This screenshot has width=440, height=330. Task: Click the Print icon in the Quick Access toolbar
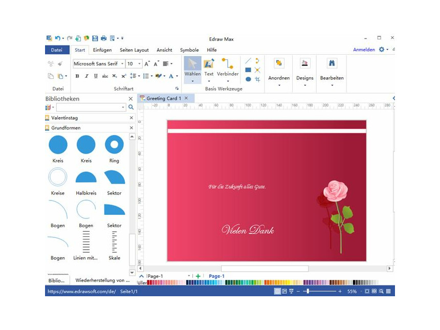tap(103, 38)
